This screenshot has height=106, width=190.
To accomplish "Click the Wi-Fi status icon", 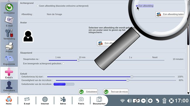I will (x=122, y=100).
